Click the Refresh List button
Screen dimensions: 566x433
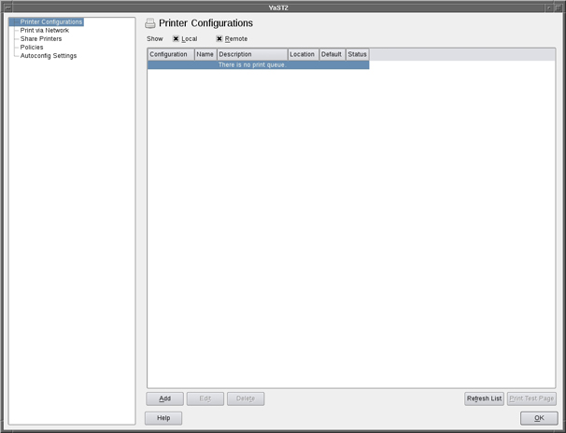(484, 398)
